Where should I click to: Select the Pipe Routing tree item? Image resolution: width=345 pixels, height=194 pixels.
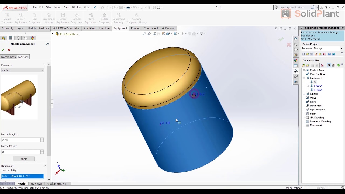(x=317, y=74)
